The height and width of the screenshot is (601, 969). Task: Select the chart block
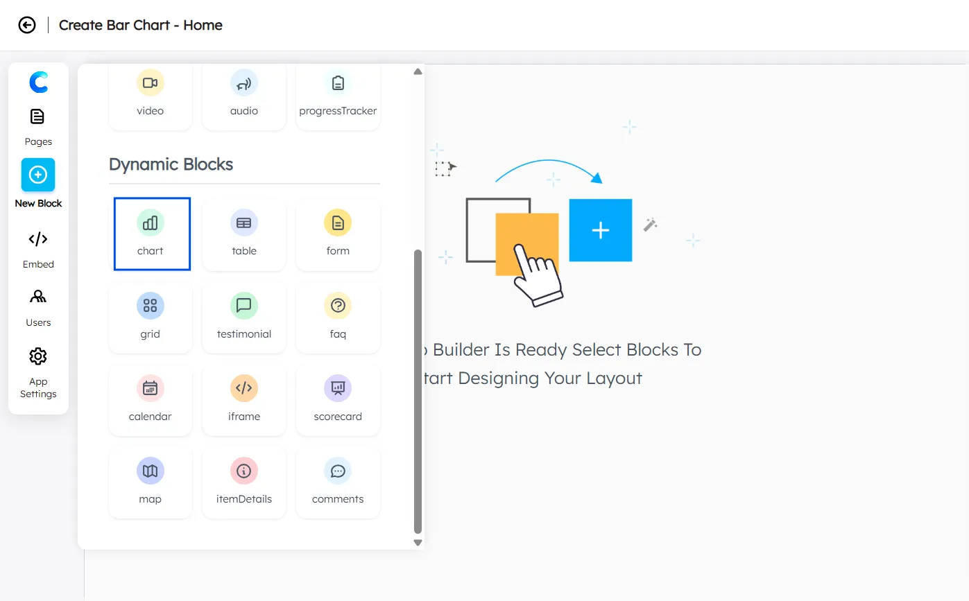click(x=151, y=234)
